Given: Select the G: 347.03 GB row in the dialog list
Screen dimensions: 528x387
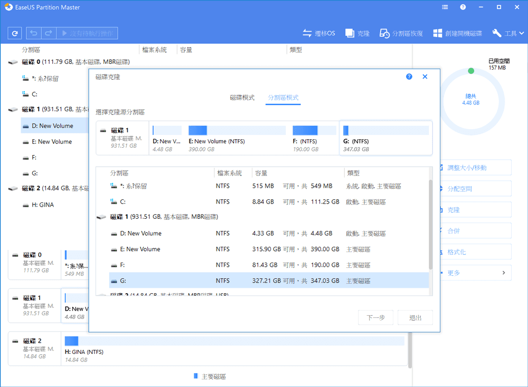Looking at the screenshot, I should point(269,280).
